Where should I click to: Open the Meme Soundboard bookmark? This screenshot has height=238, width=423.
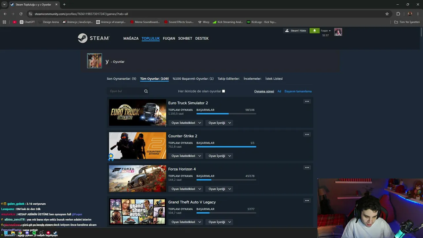(145, 22)
